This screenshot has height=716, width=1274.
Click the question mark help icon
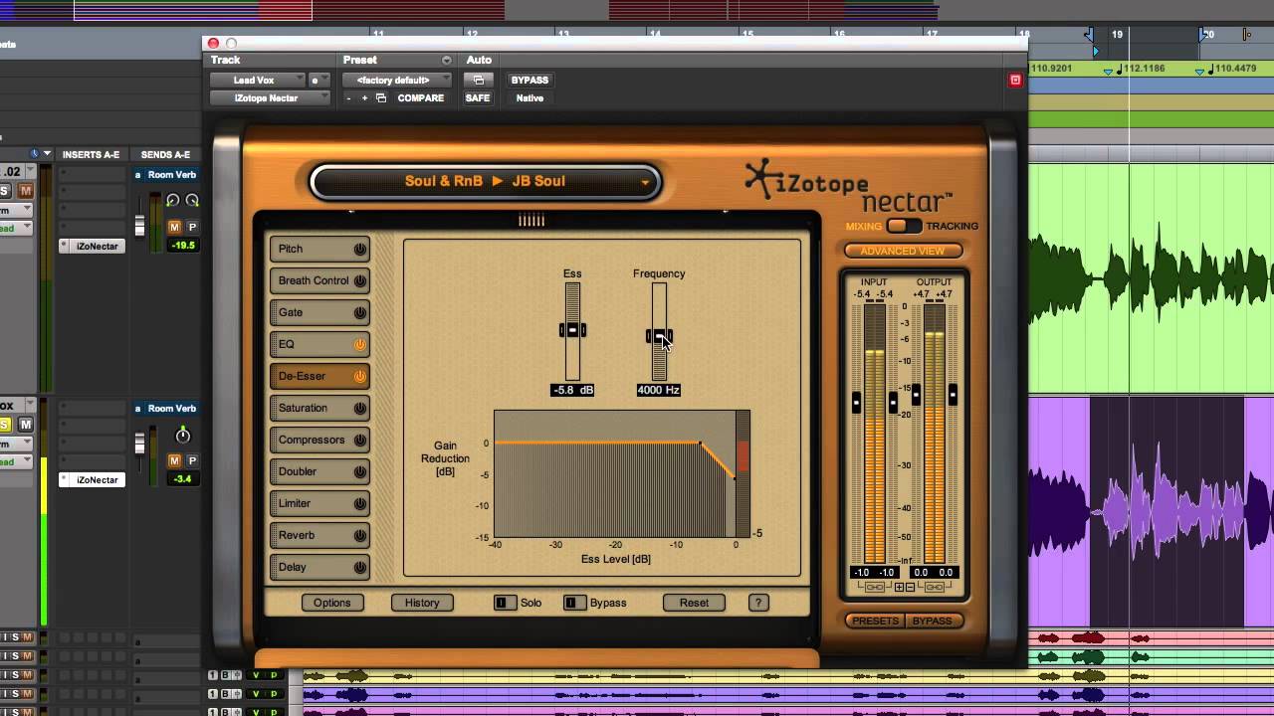(x=758, y=603)
